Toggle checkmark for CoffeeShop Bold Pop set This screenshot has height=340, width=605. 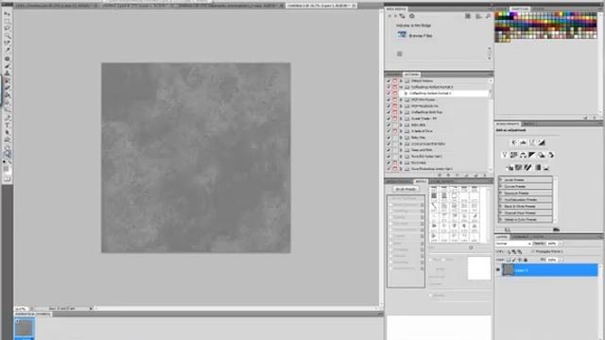389,112
